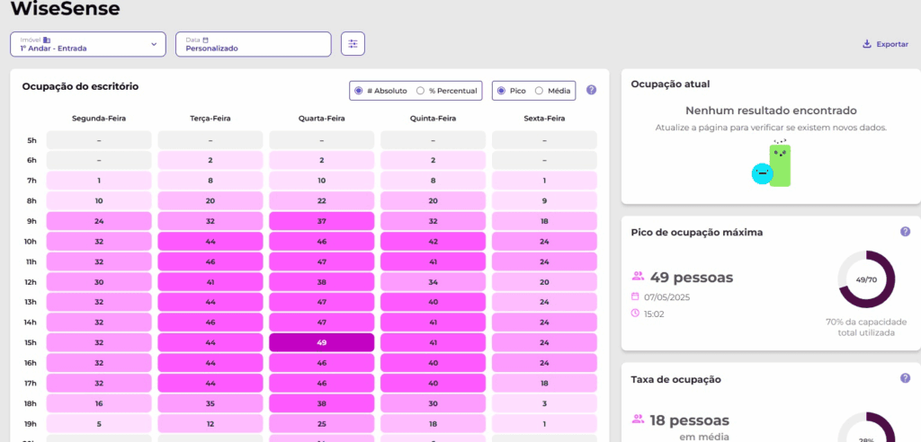Click the calendar icon in Data field

tap(206, 40)
